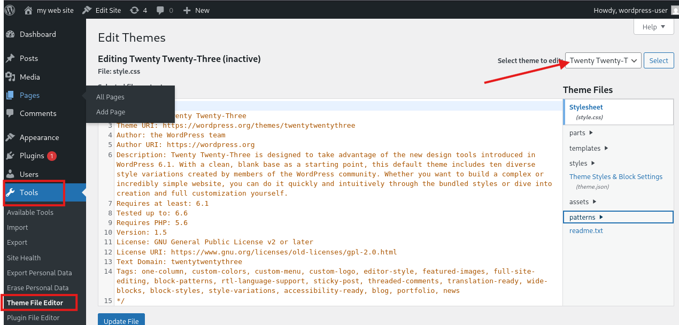The height and width of the screenshot is (325, 679).
Task: Click the Posts pushpin icon
Action: 10,58
